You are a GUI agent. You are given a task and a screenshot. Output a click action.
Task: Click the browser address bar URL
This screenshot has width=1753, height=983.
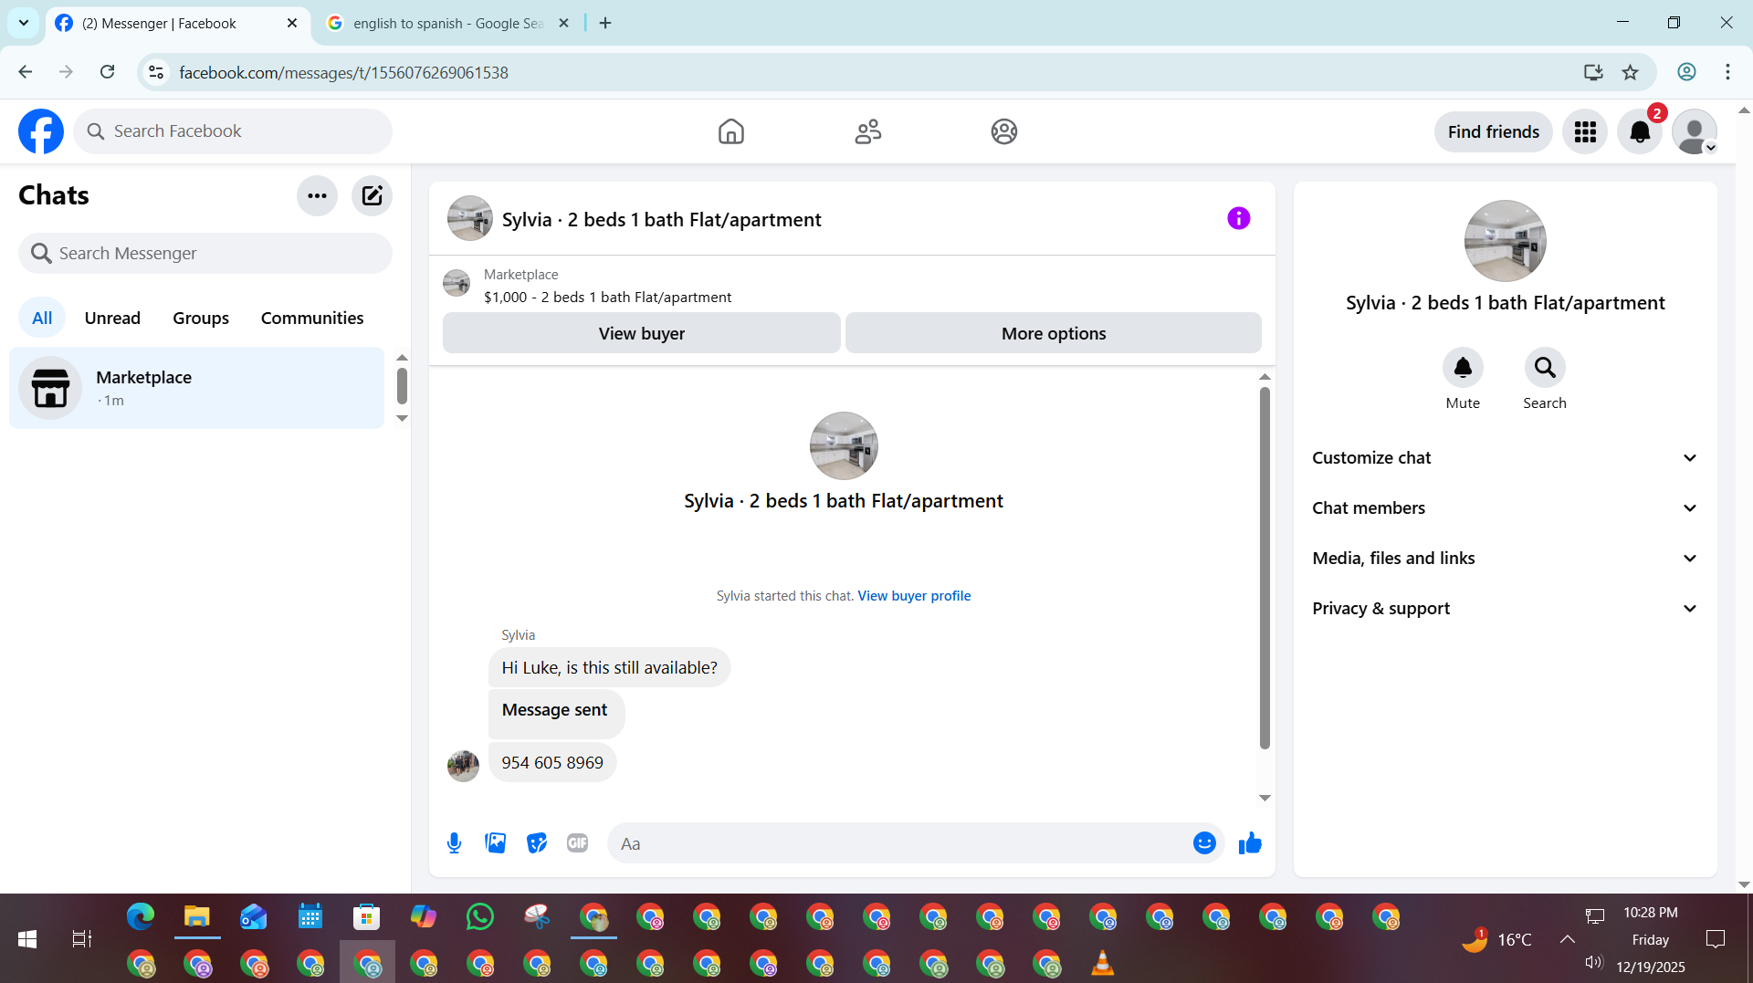click(x=343, y=72)
